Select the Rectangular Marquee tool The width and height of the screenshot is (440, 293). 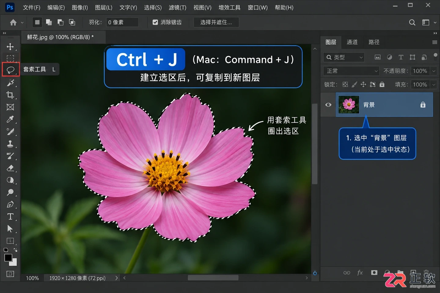point(10,58)
